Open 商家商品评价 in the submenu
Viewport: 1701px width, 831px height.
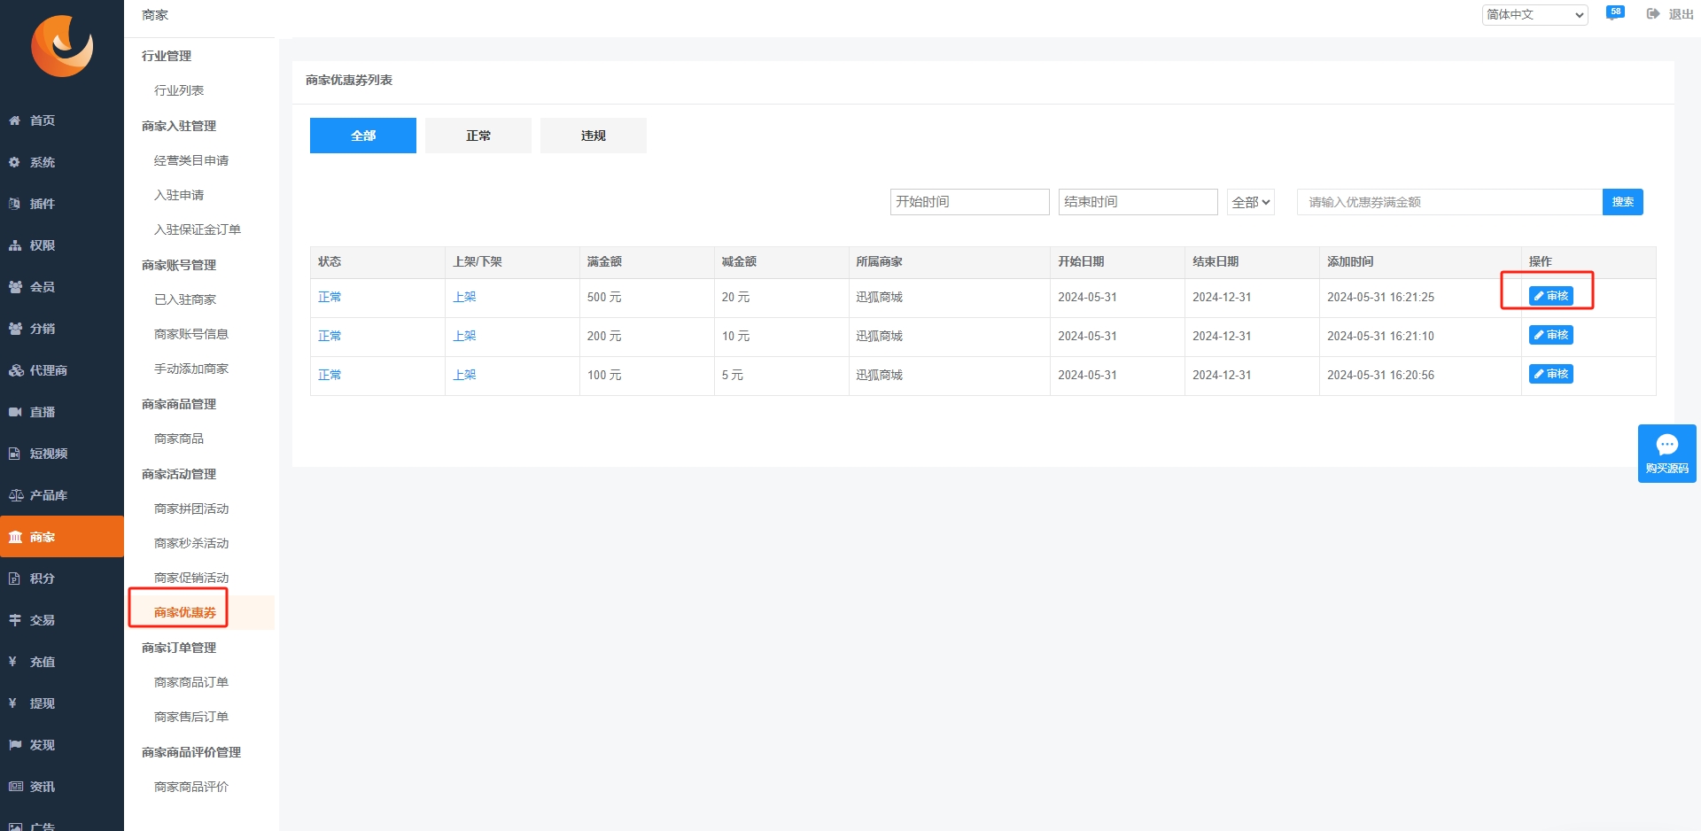coord(191,787)
